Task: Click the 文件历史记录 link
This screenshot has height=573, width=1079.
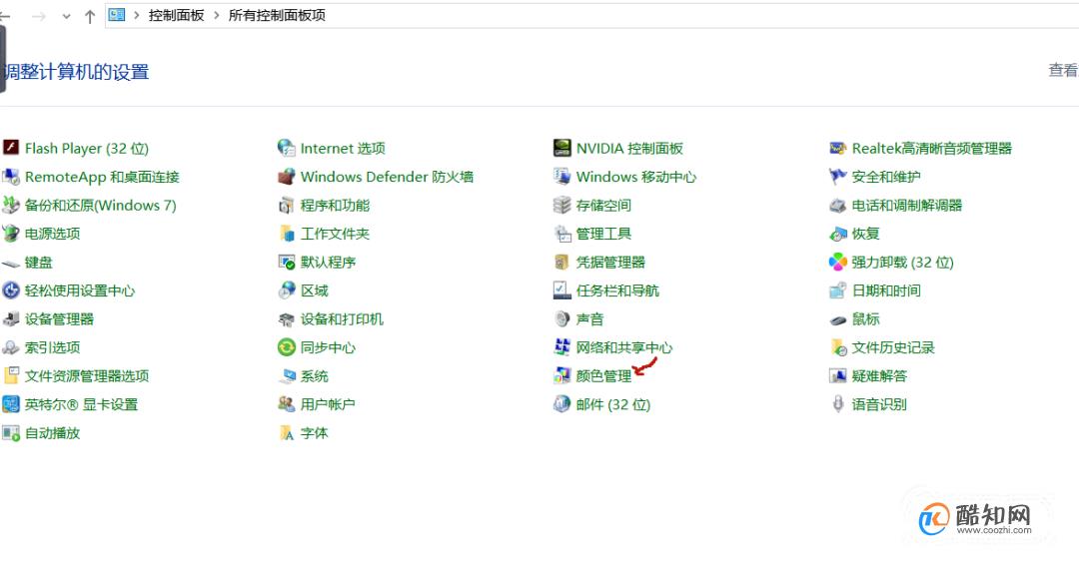Action: tap(893, 348)
